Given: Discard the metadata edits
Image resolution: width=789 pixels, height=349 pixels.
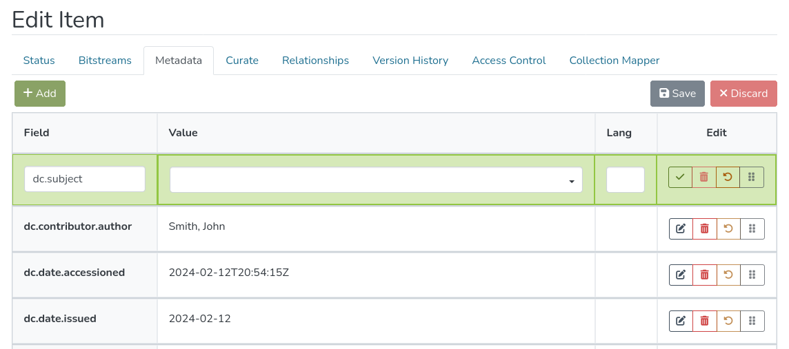Looking at the screenshot, I should (743, 94).
